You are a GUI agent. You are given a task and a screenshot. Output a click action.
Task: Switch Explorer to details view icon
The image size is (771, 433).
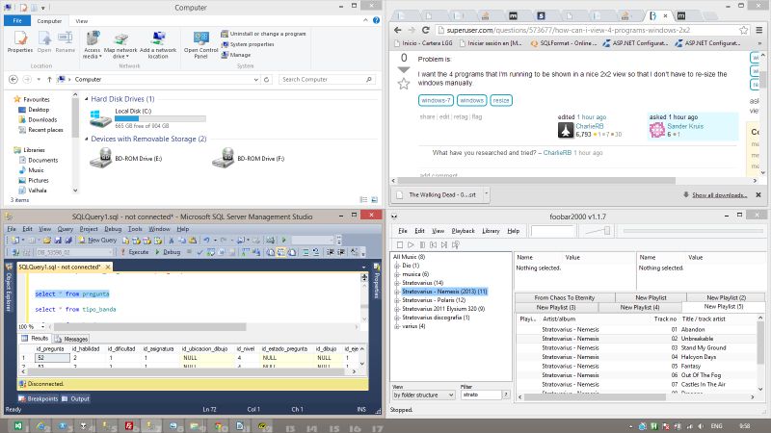click(363, 200)
